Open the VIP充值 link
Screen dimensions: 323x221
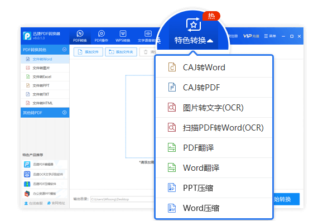pos(251,36)
